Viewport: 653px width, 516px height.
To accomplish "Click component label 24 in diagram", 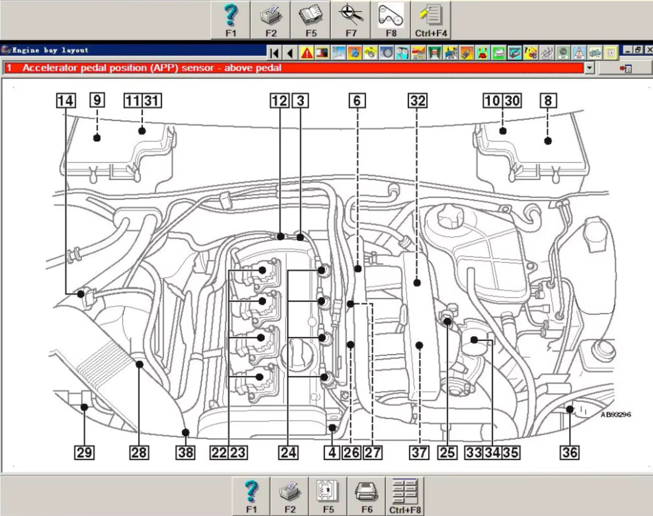I will [x=288, y=452].
